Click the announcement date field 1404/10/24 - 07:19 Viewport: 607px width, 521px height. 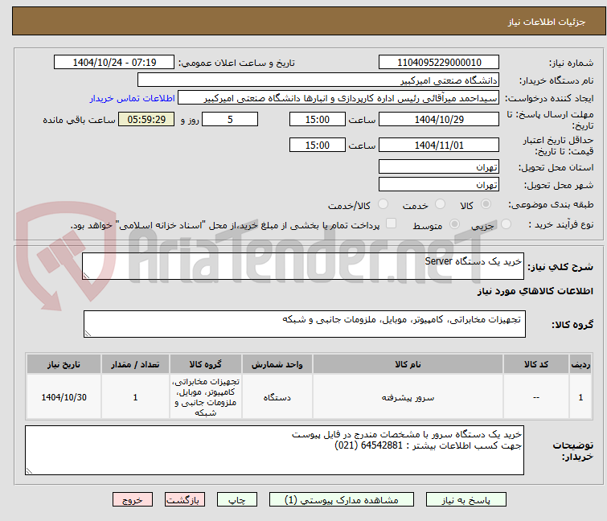[x=114, y=63]
